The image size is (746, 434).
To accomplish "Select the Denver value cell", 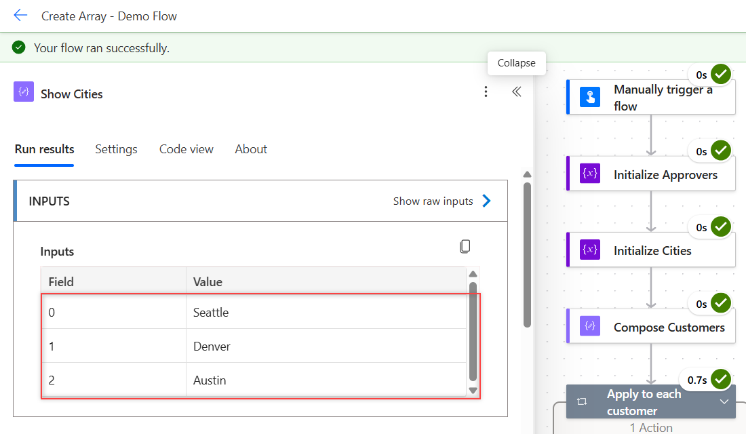I will (326, 346).
